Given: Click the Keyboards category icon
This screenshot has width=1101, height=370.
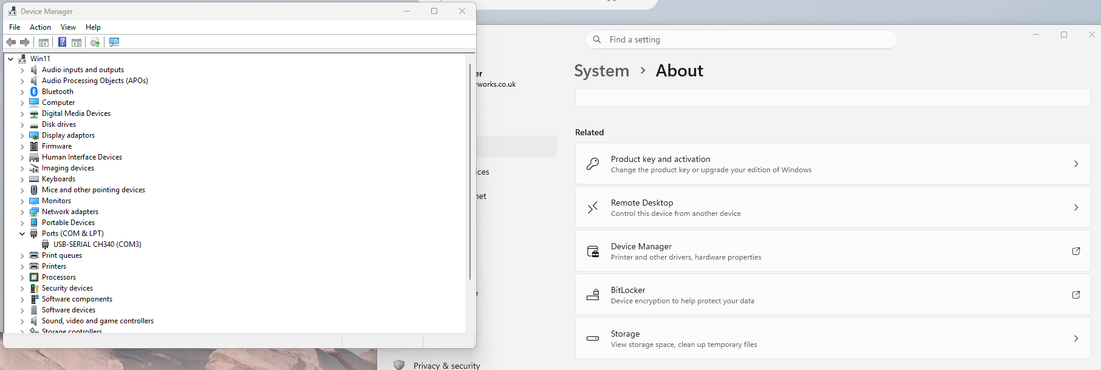Looking at the screenshot, I should click(x=34, y=179).
